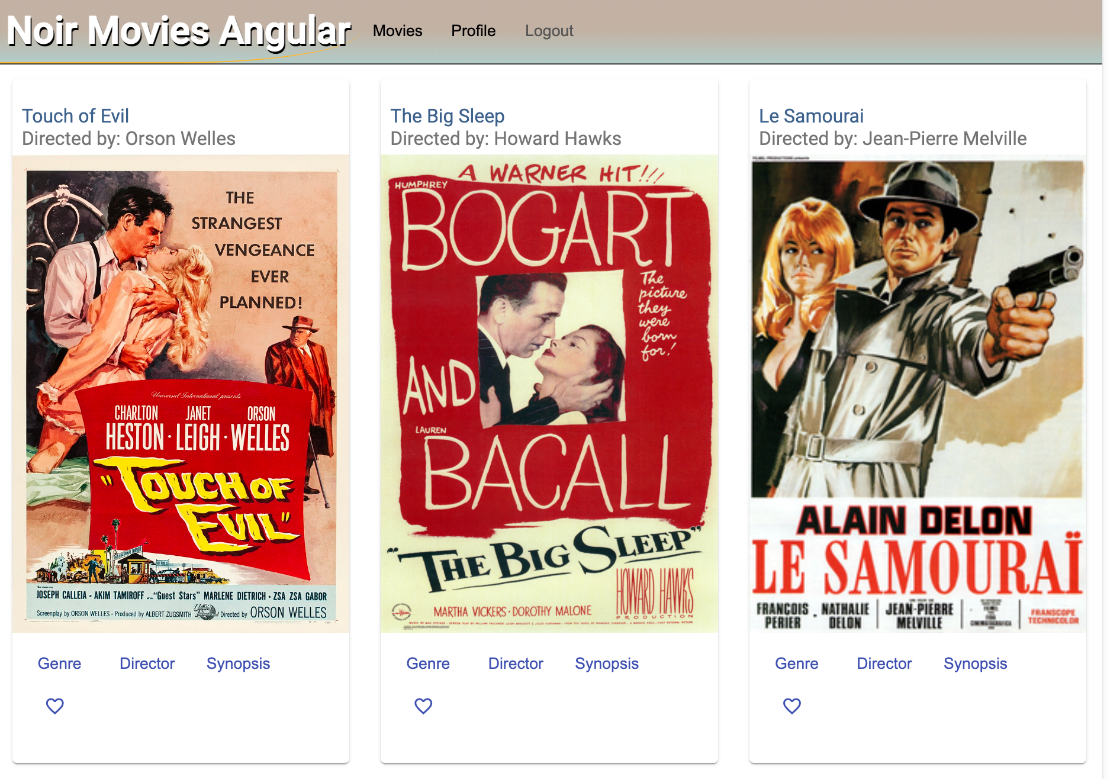The image size is (1107, 779).
Task: Favorite Touch of Evil with heart icon
Action: (55, 706)
